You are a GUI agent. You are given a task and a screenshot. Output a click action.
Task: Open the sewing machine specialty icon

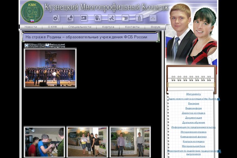[84, 18]
